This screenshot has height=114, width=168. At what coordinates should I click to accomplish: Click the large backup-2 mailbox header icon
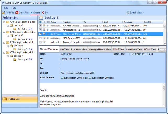41,18
